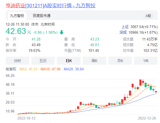Switch to the 百度股市通 tab
The height and width of the screenshot is (123, 160).
click(x=42, y=16)
